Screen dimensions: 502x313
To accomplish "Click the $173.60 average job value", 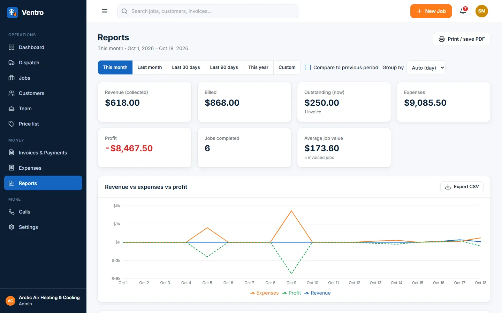I will [x=322, y=149].
